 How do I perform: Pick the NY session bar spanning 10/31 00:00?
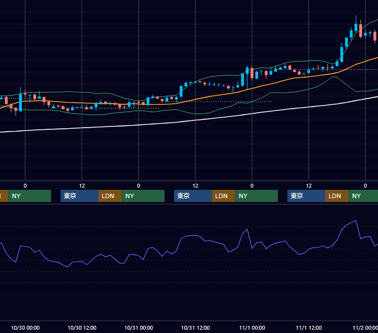(143, 196)
